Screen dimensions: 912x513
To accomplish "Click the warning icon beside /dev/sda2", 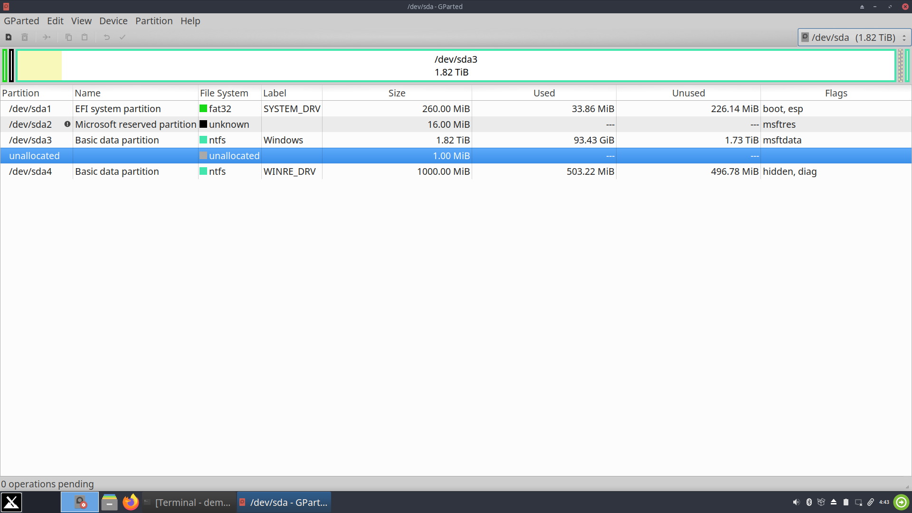I will pyautogui.click(x=67, y=124).
